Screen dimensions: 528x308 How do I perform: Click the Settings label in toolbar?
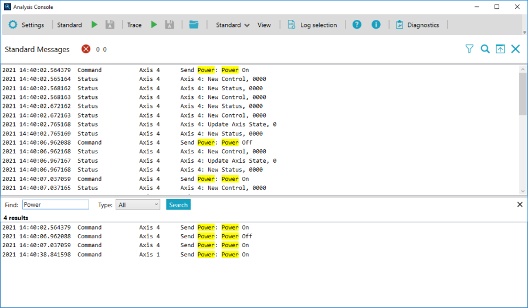click(x=33, y=25)
